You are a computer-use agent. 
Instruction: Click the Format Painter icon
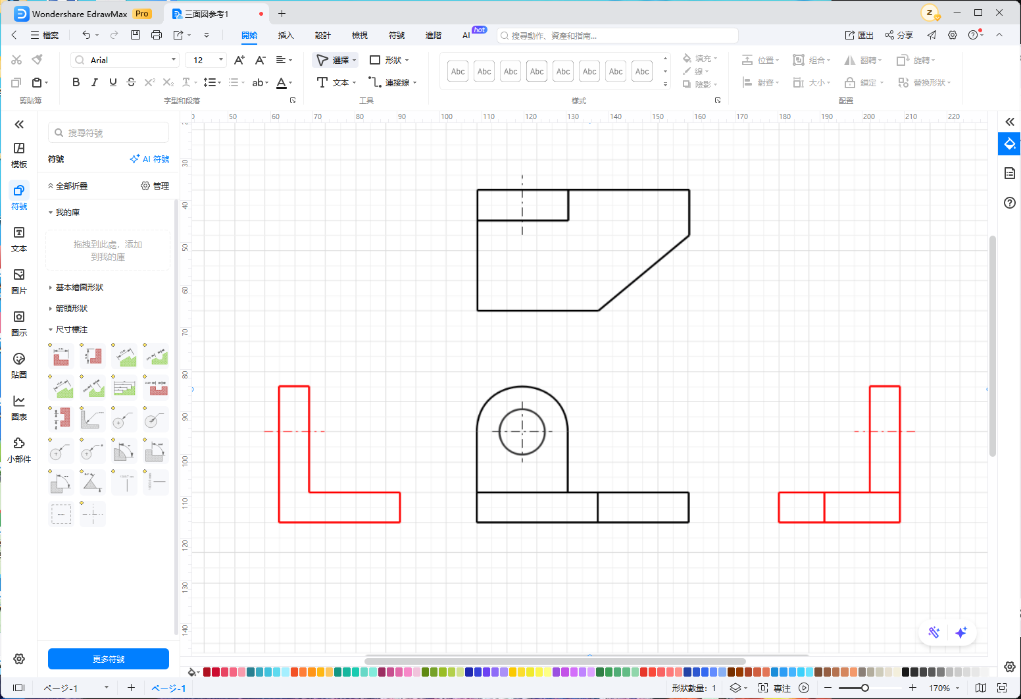coord(37,60)
